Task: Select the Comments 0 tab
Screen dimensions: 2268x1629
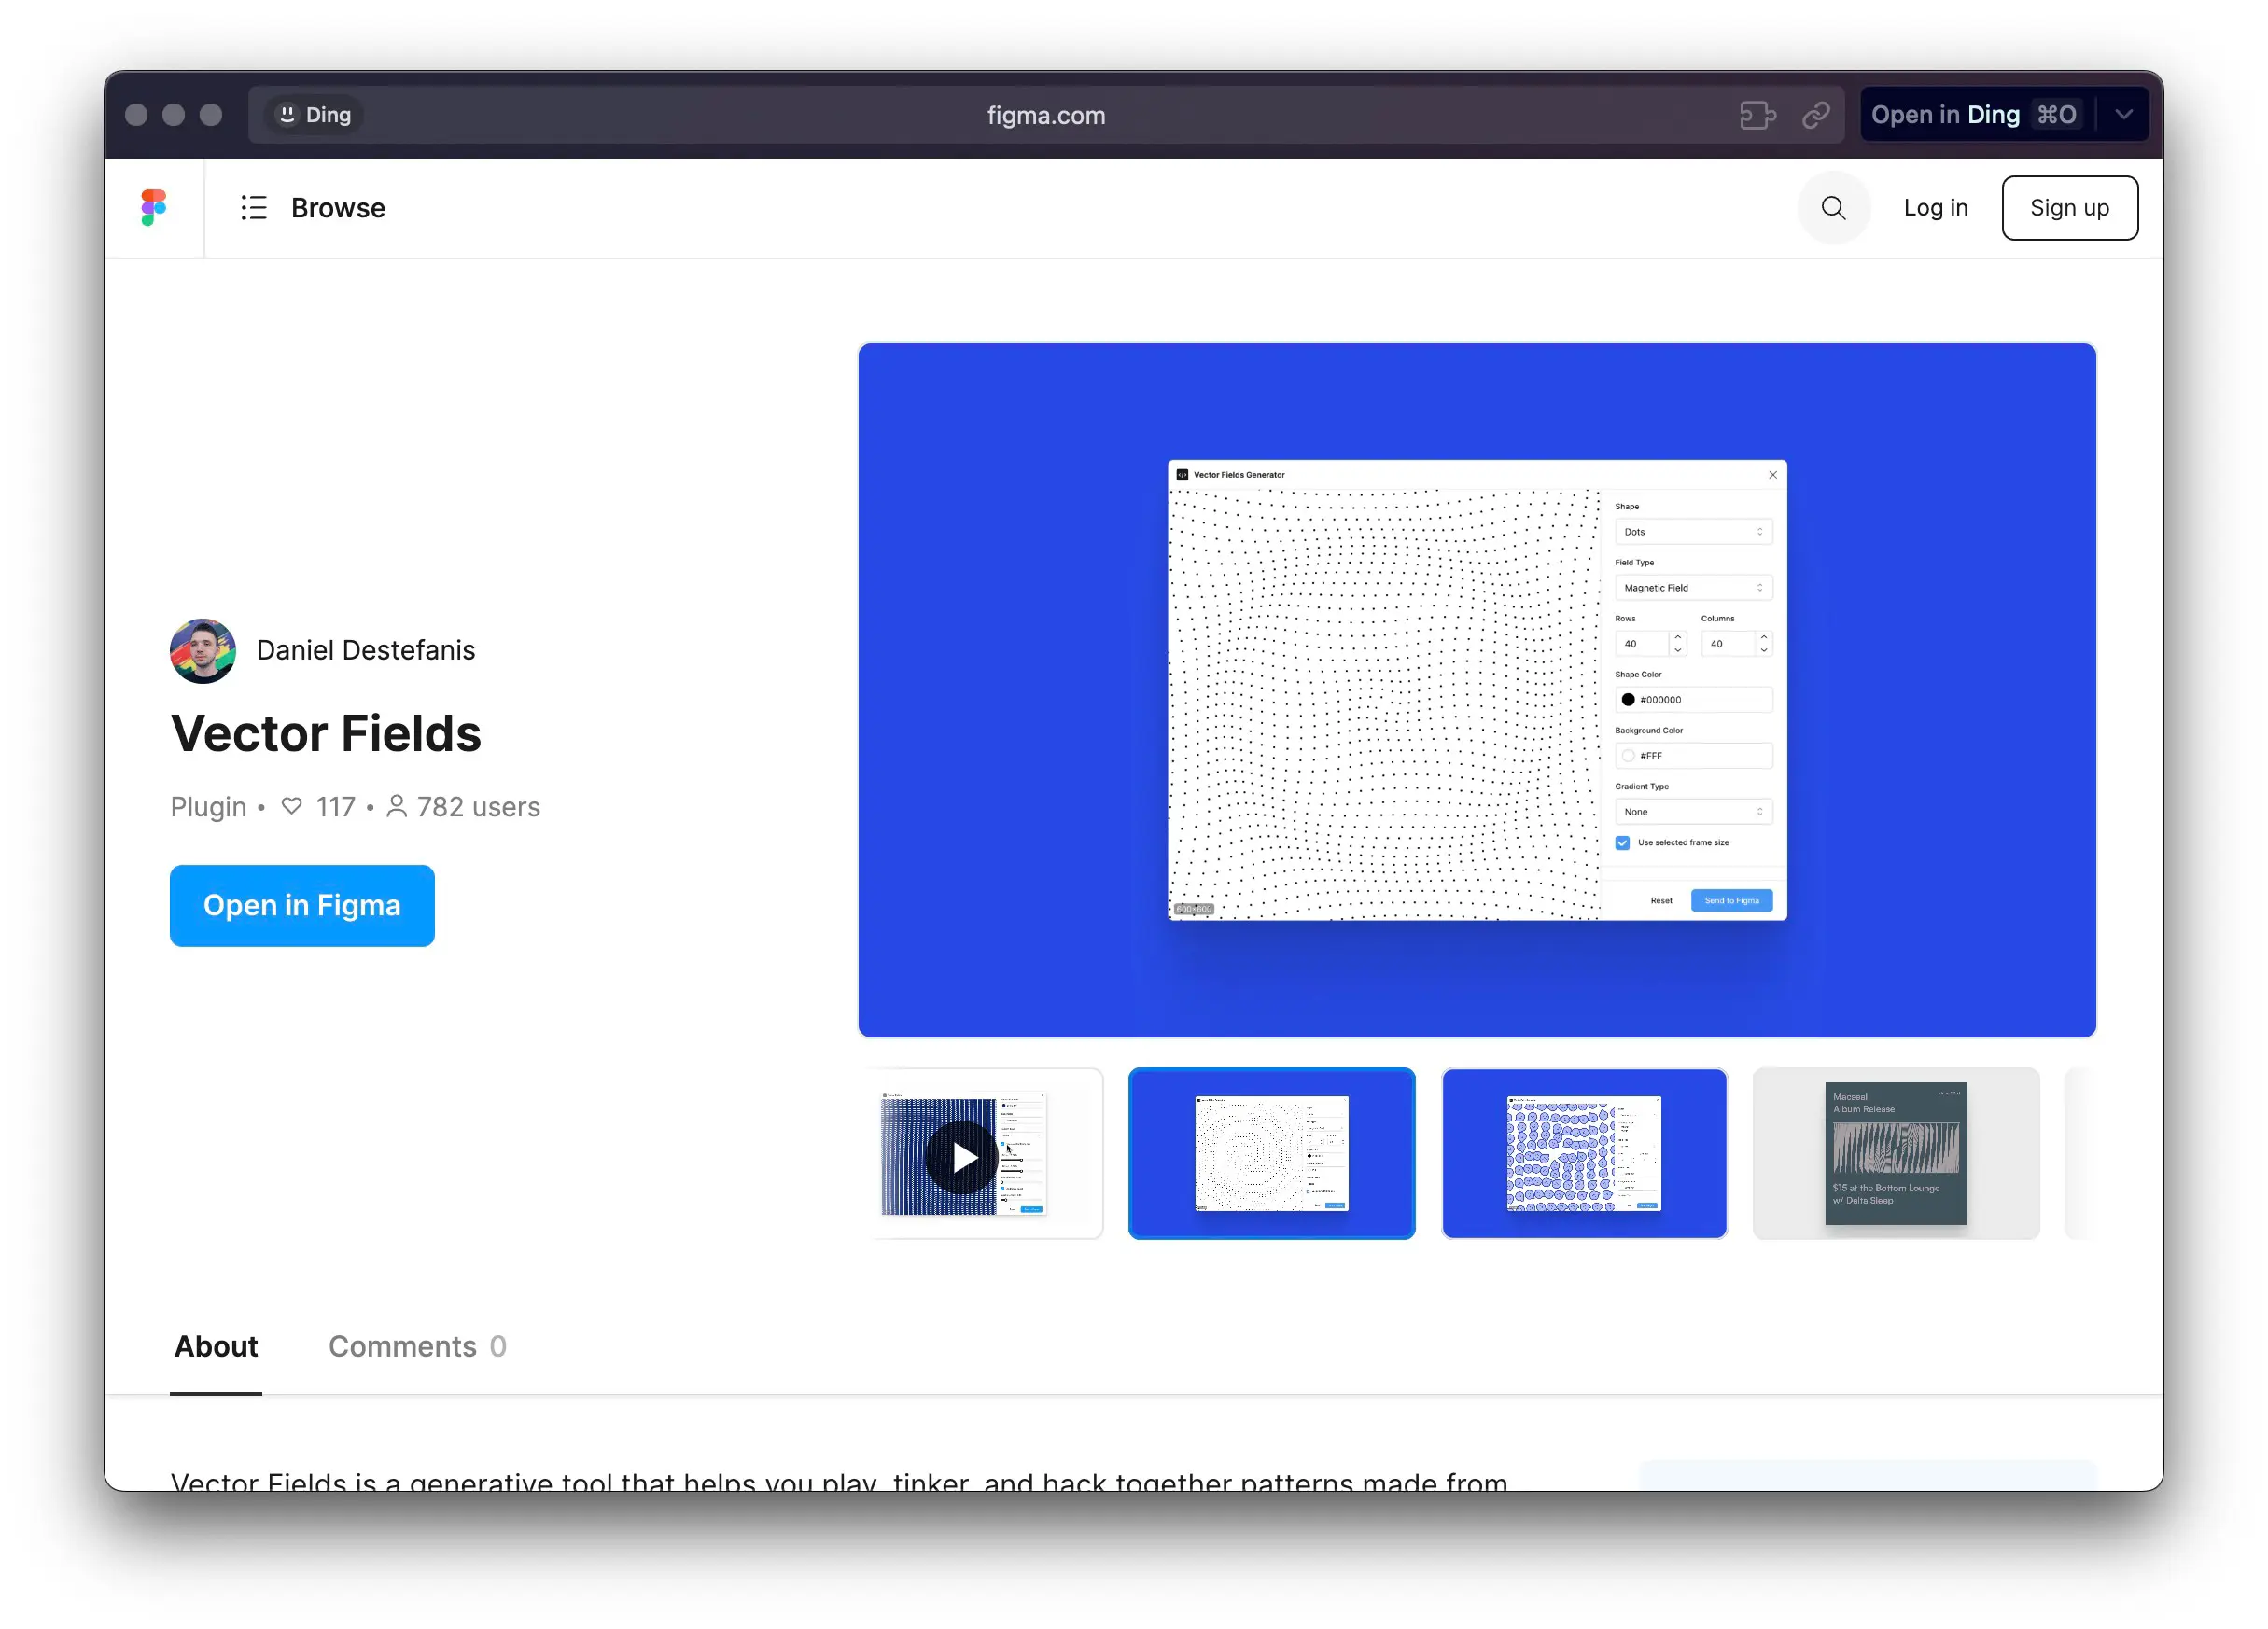Action: point(415,1347)
